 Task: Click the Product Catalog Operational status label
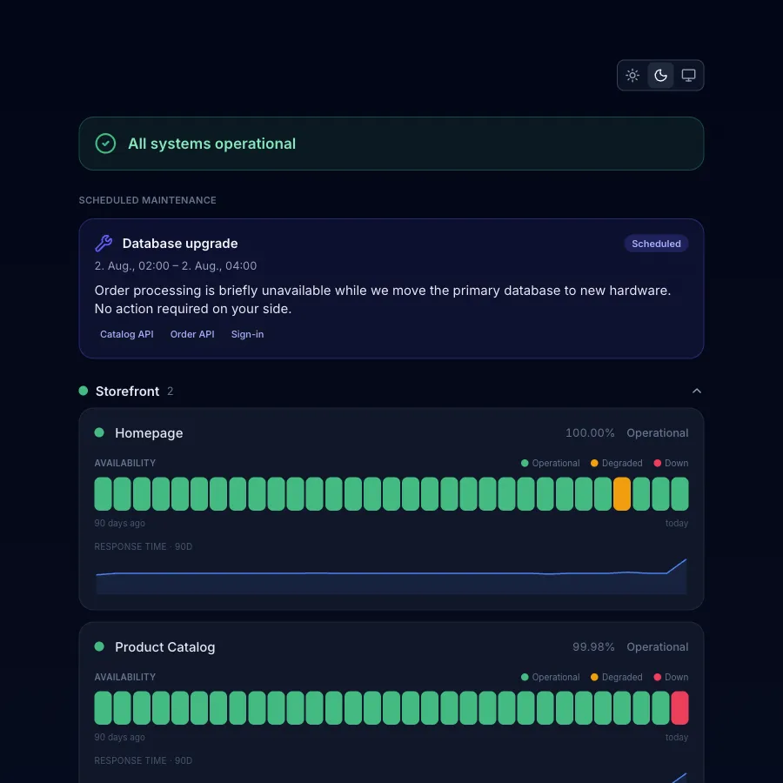coord(657,646)
